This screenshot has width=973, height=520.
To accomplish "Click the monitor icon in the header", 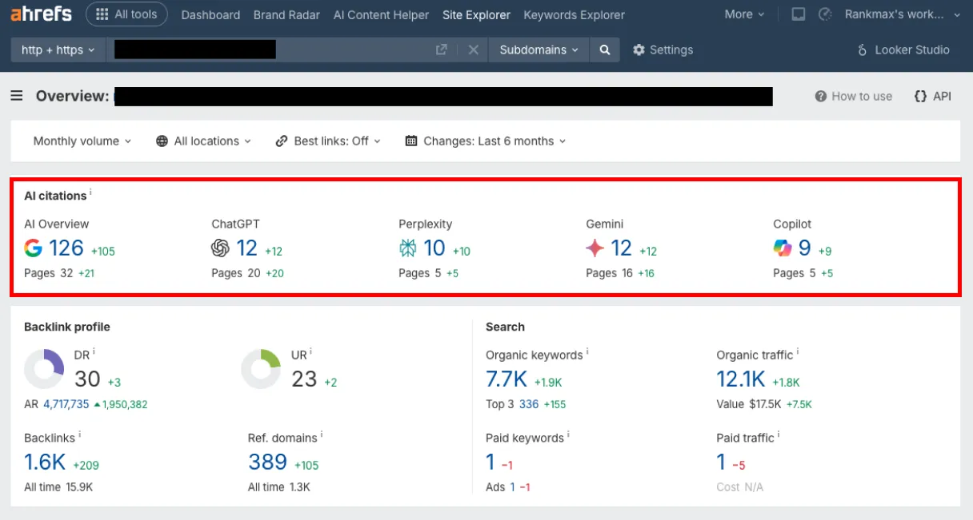I will tap(798, 14).
